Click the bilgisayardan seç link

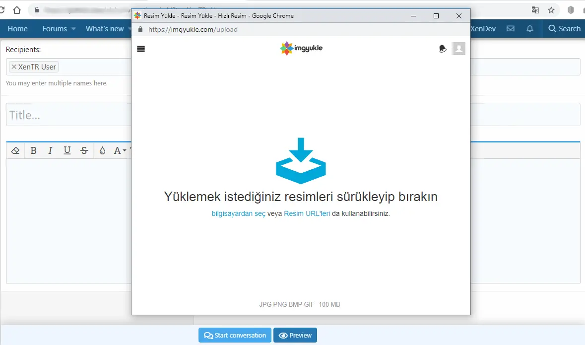(x=238, y=213)
